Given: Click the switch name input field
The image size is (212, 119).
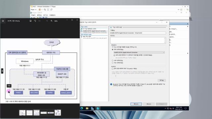Looking at the screenshot, I should point(138,33).
